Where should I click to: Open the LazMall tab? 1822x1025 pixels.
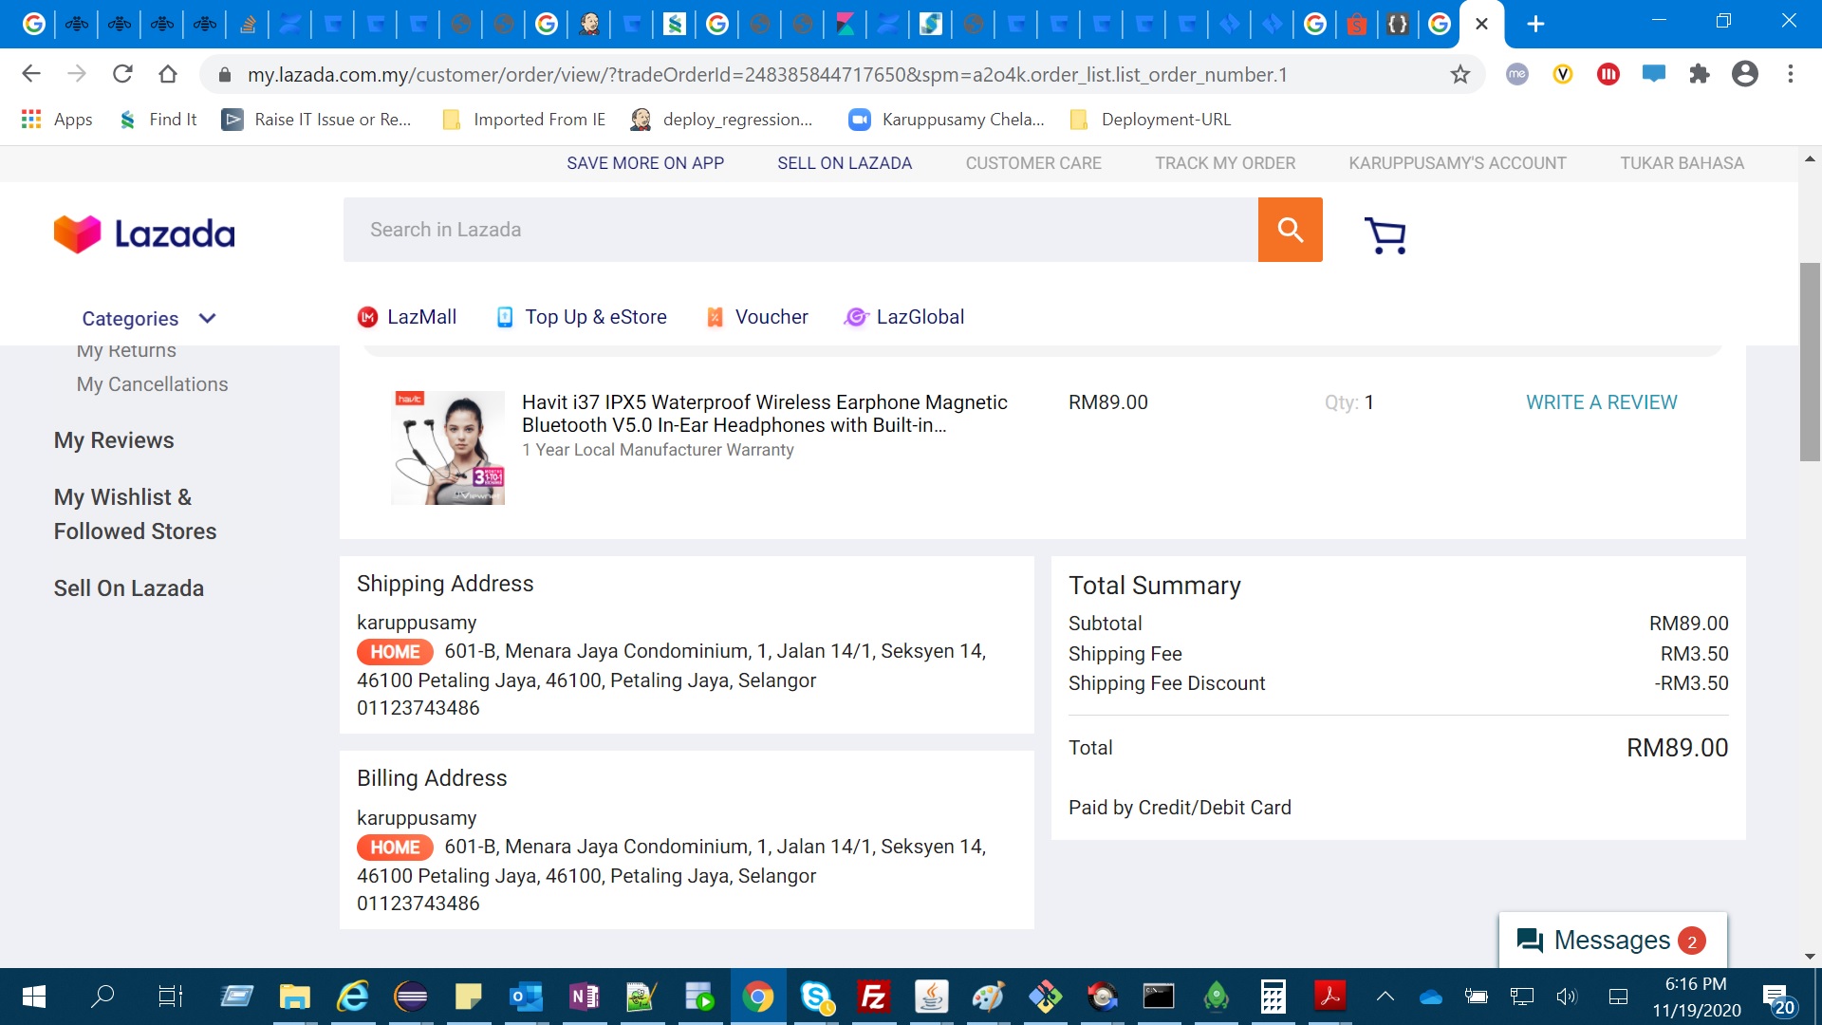pos(407,317)
